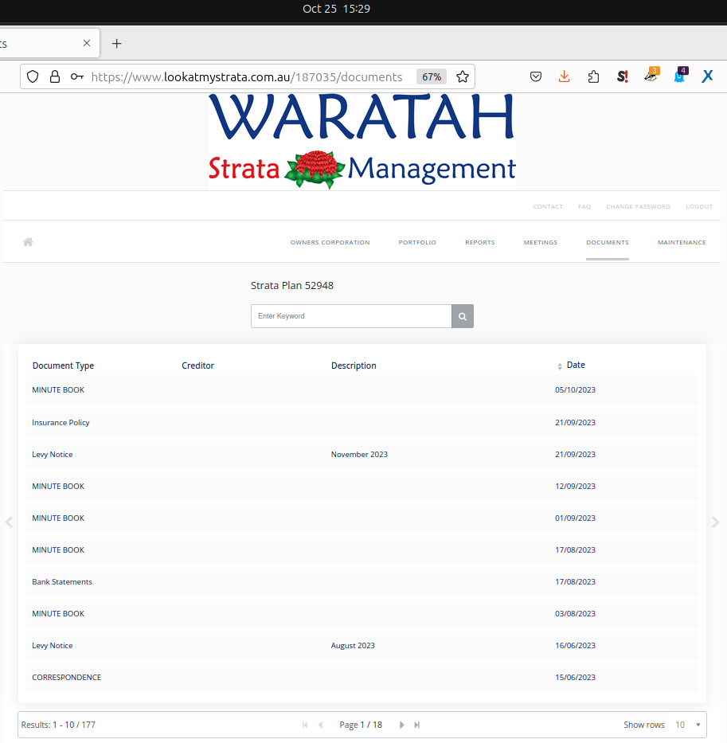Click the Pocket save icon
727x743 pixels.
point(536,76)
